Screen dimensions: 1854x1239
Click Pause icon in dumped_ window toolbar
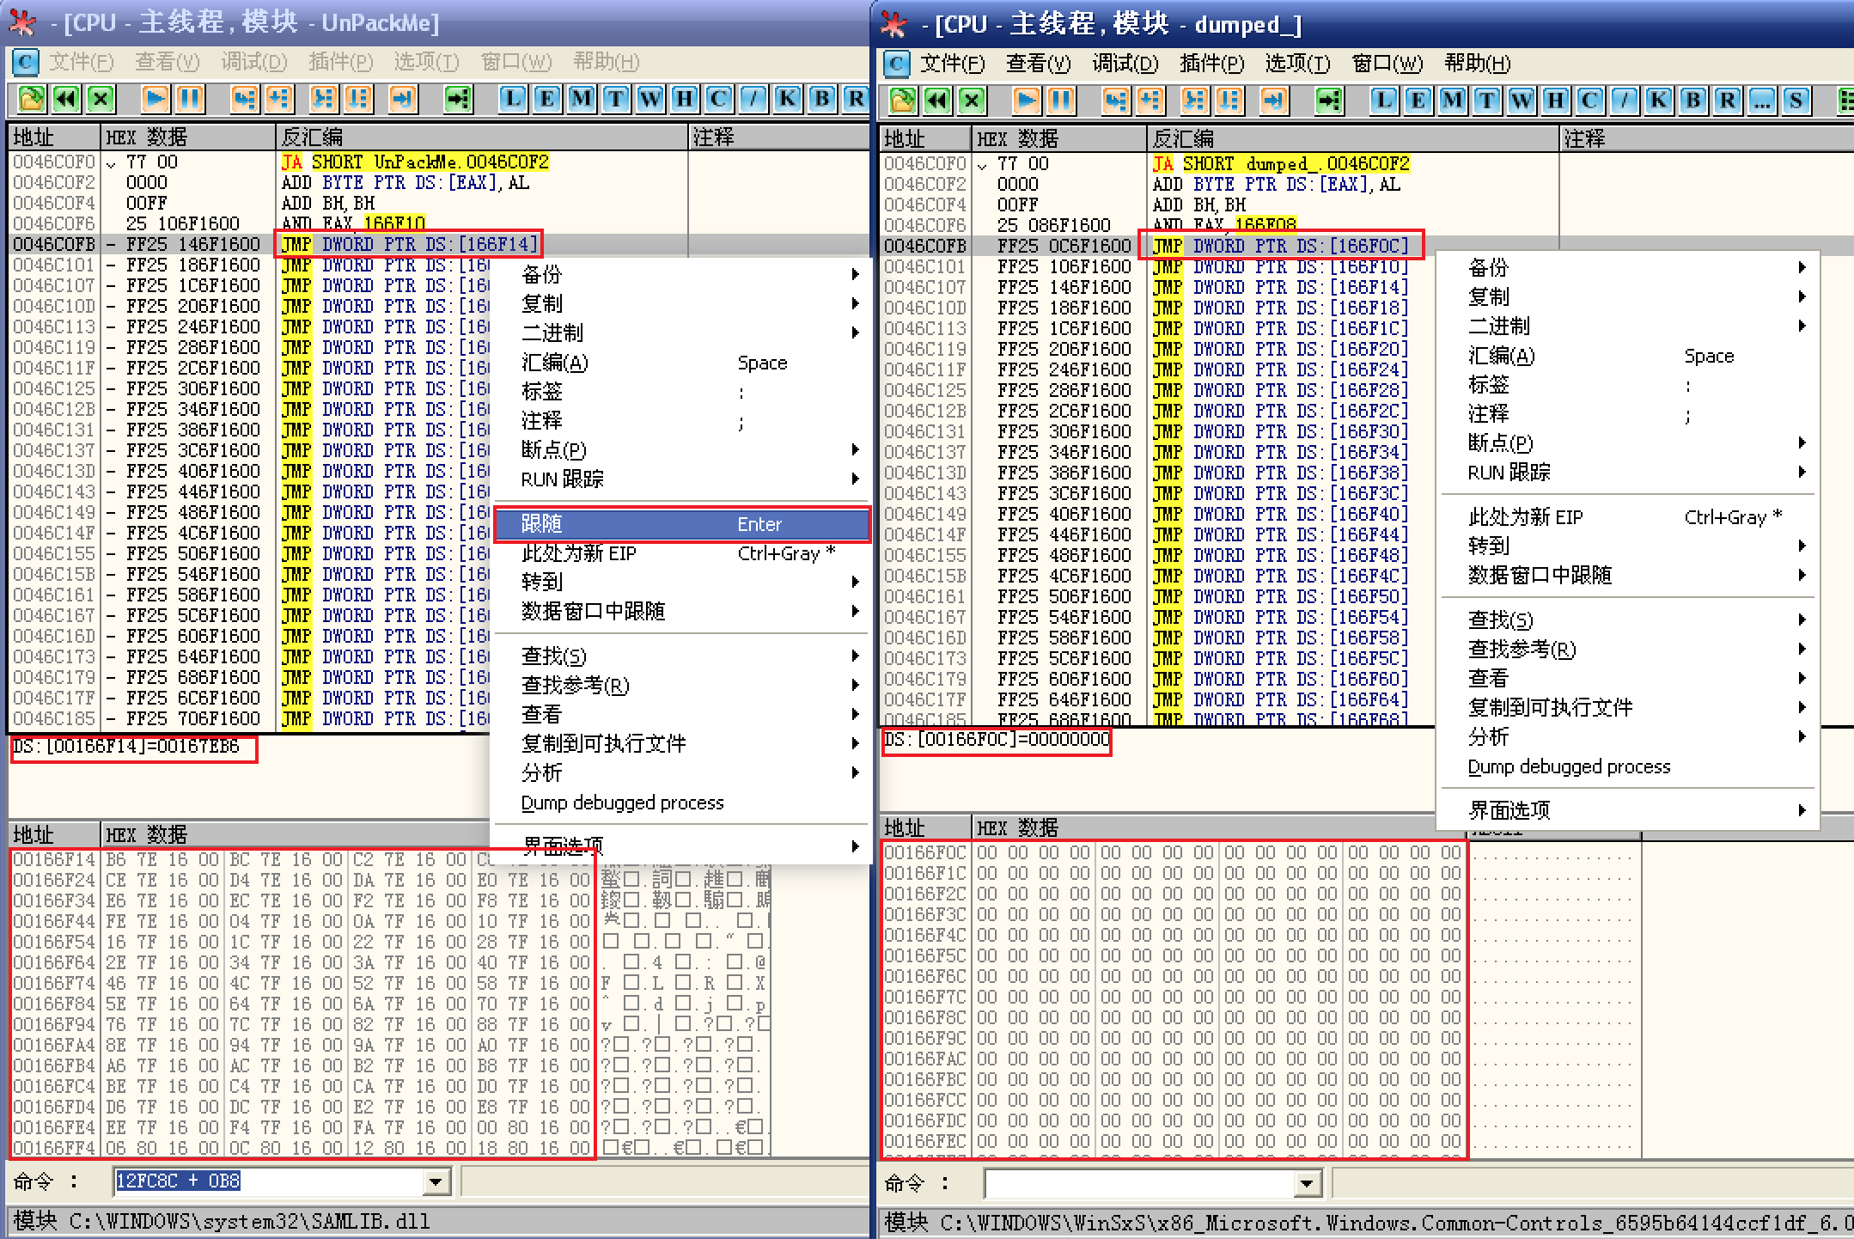point(1062,101)
